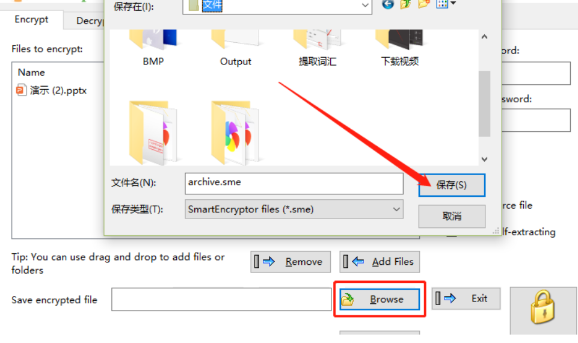The height and width of the screenshot is (343, 578).
Task: Go up one folder level icon
Action: 406,4
